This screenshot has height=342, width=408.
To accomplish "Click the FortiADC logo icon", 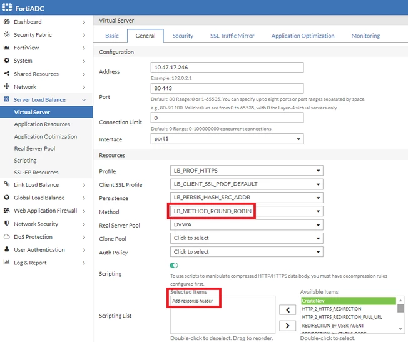I will pyautogui.click(x=7, y=8).
